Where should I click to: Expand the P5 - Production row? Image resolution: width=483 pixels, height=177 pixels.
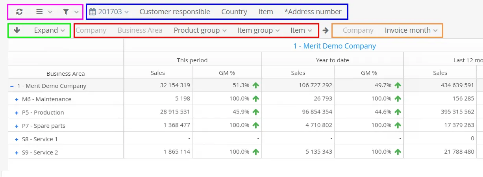click(17, 113)
